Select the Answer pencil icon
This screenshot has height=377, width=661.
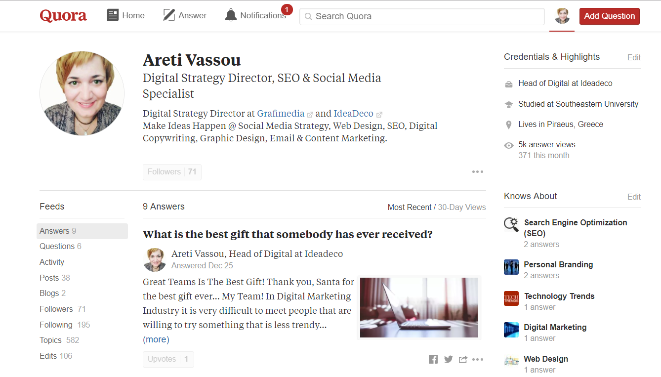click(168, 15)
